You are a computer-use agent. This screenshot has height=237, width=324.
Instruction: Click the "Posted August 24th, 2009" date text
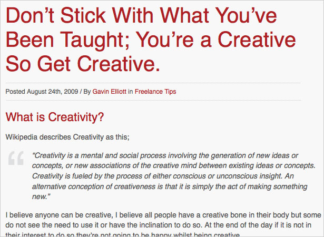pyautogui.click(x=42, y=92)
